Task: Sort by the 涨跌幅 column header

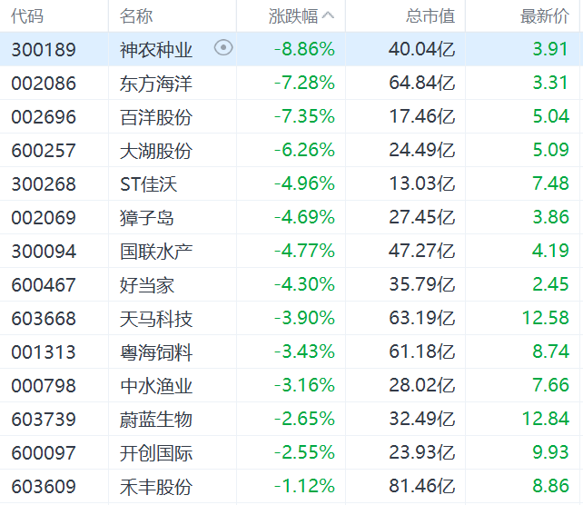Action: pyautogui.click(x=301, y=16)
